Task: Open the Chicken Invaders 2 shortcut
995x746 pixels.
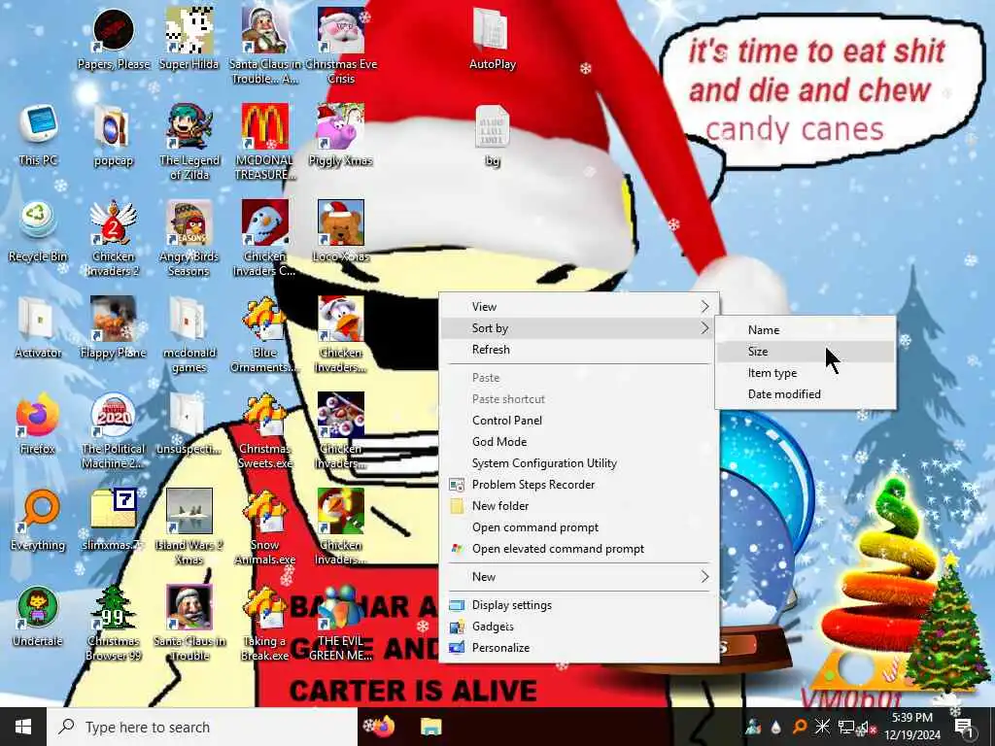Action: pyautogui.click(x=114, y=239)
